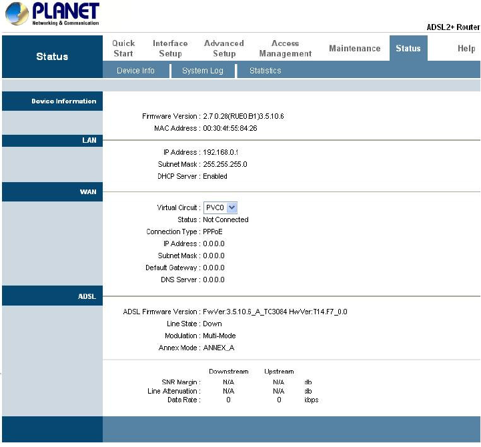
Task: Click the MAC Address value text
Action: [230, 128]
